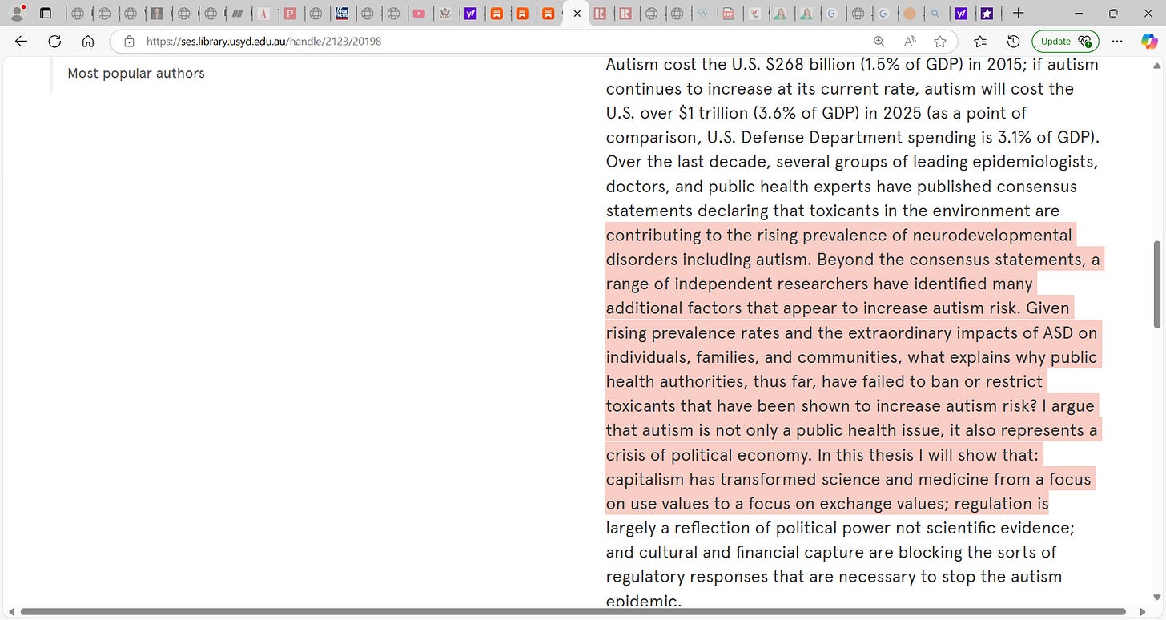Screen dimensions: 1166x620
Task: Launch Copilot from the toolbar
Action: (x=1148, y=42)
